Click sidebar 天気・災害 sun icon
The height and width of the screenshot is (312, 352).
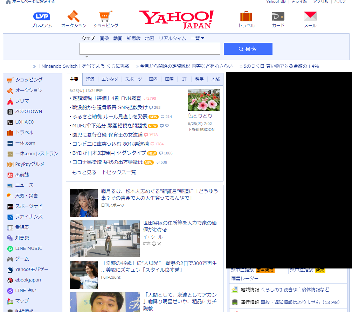click(9, 196)
